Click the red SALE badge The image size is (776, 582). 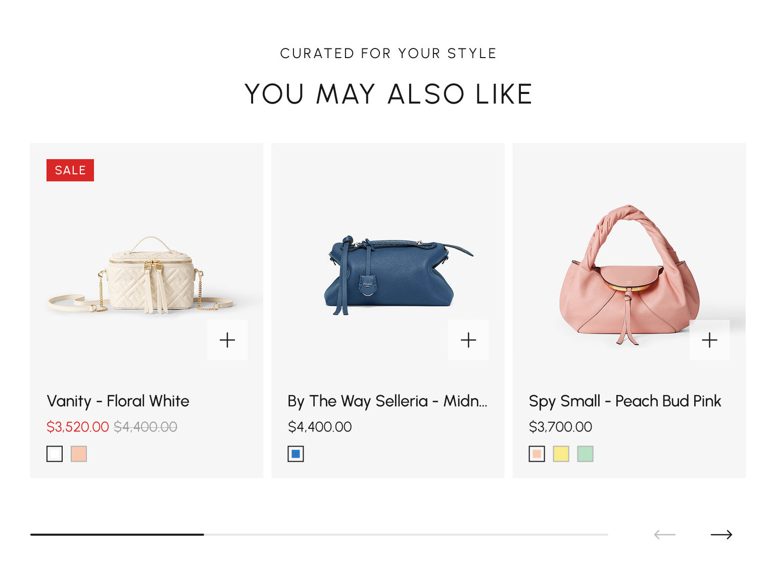click(70, 170)
